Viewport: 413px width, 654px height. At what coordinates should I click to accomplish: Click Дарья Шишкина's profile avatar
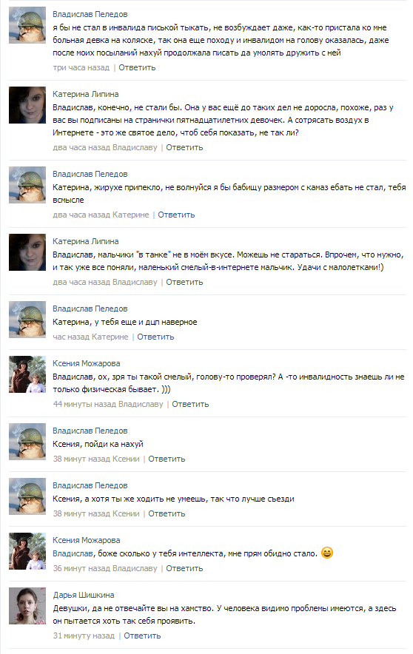[27, 606]
